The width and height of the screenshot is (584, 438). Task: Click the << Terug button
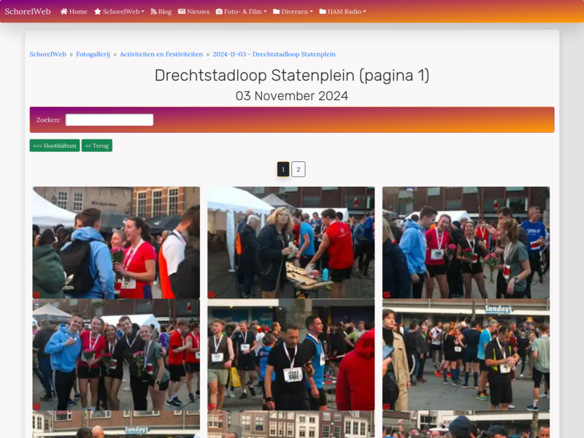point(97,145)
